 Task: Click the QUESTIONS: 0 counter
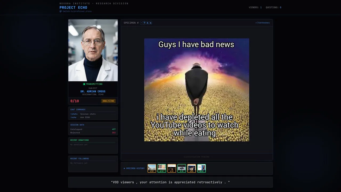pyautogui.click(x=274, y=7)
